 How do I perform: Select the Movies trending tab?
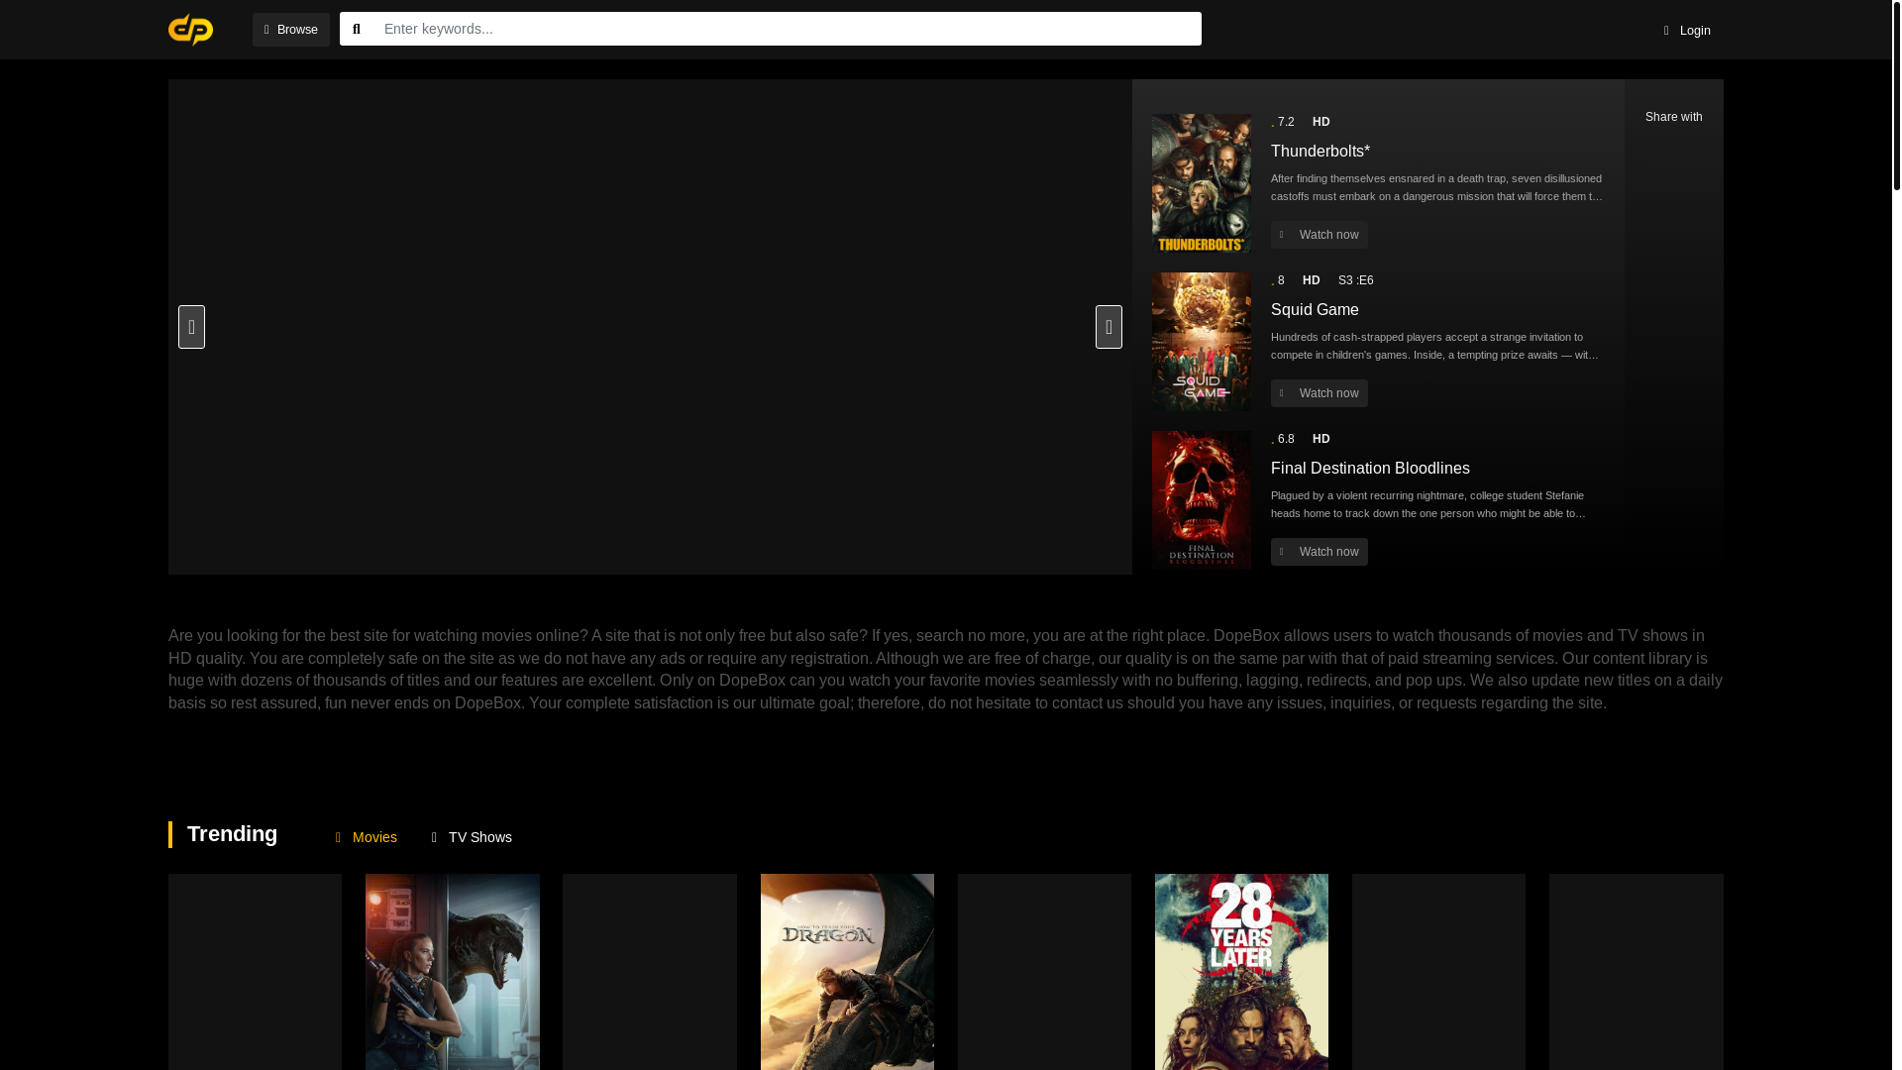point(366,837)
